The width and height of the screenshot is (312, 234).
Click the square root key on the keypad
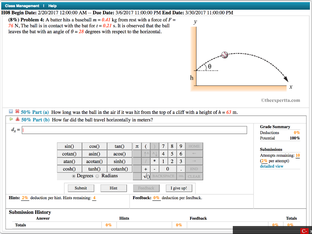146,176
